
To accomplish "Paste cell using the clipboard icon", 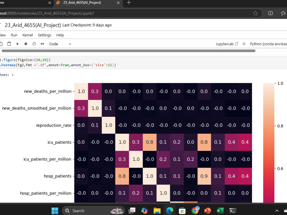I will pyautogui.click(x=9, y=44).
